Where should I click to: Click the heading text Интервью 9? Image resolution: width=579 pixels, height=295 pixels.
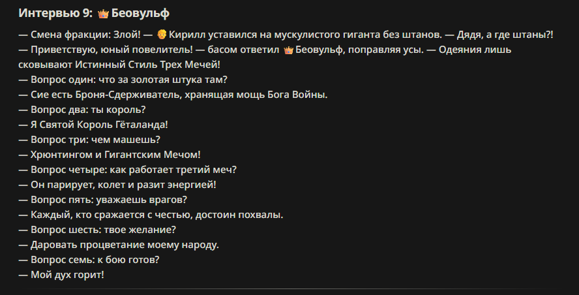[x=55, y=13]
